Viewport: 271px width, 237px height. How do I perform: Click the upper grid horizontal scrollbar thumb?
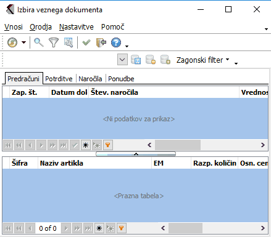tap(178, 145)
